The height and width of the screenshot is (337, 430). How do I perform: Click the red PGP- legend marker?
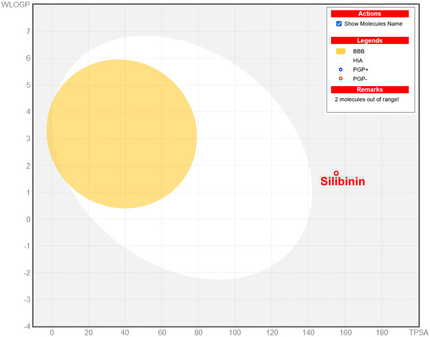341,79
